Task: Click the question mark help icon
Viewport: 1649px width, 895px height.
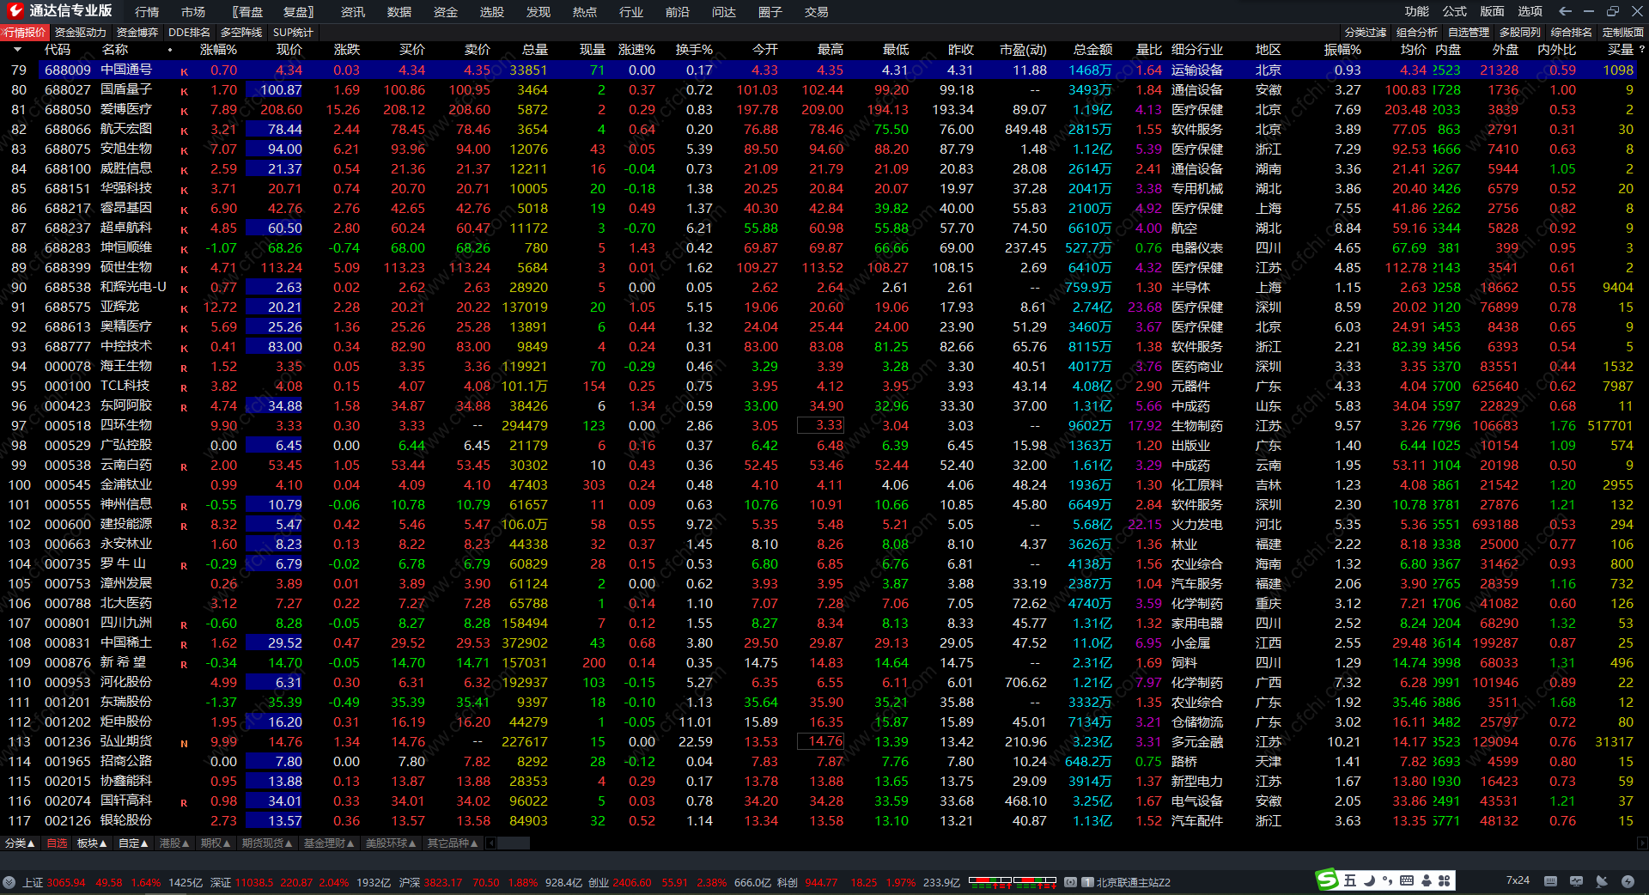Action: click(1641, 50)
